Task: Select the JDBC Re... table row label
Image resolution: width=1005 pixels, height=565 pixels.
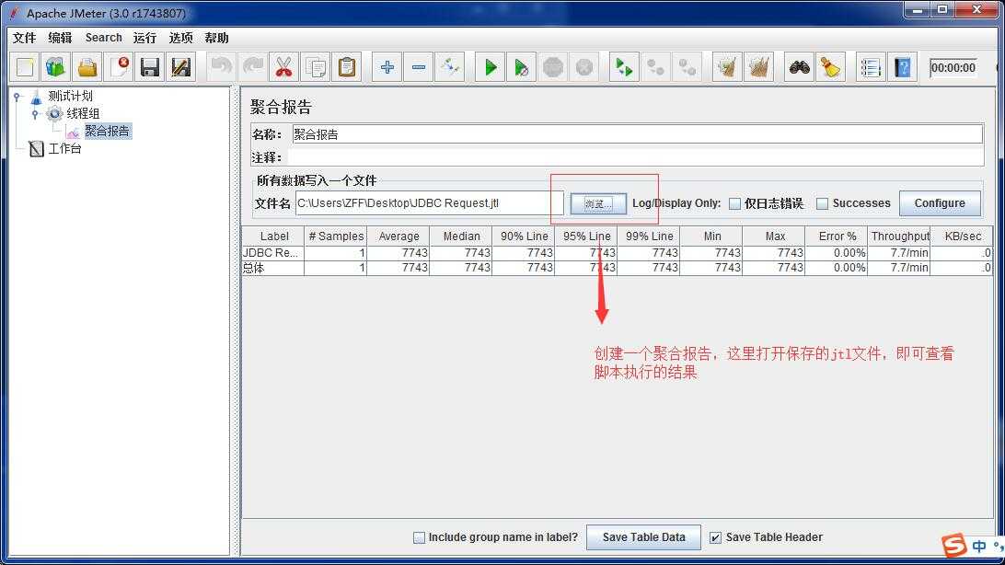Action: [273, 252]
